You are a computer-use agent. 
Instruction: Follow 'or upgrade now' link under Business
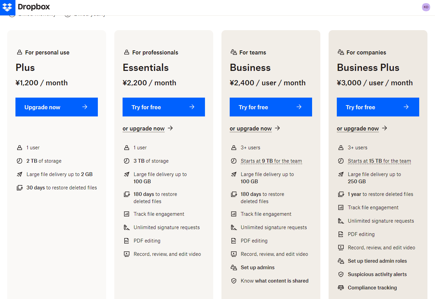[251, 128]
